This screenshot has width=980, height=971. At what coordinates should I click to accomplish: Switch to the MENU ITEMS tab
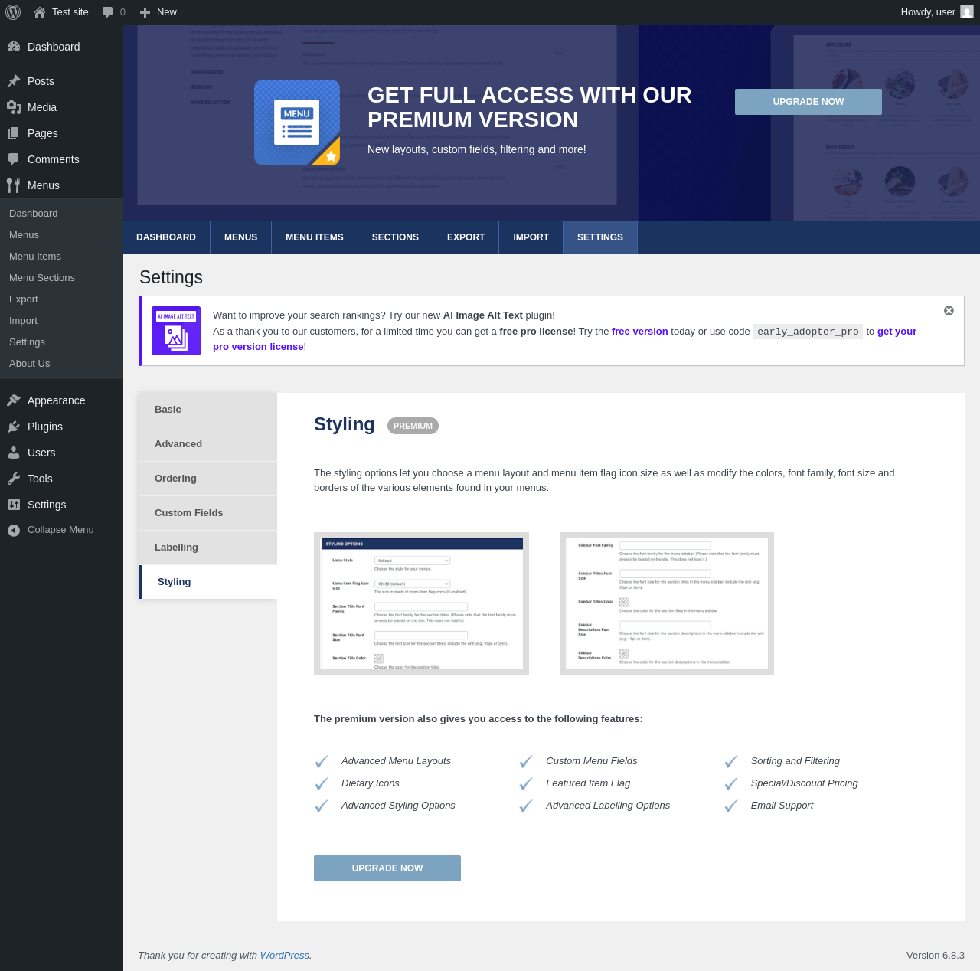(315, 237)
